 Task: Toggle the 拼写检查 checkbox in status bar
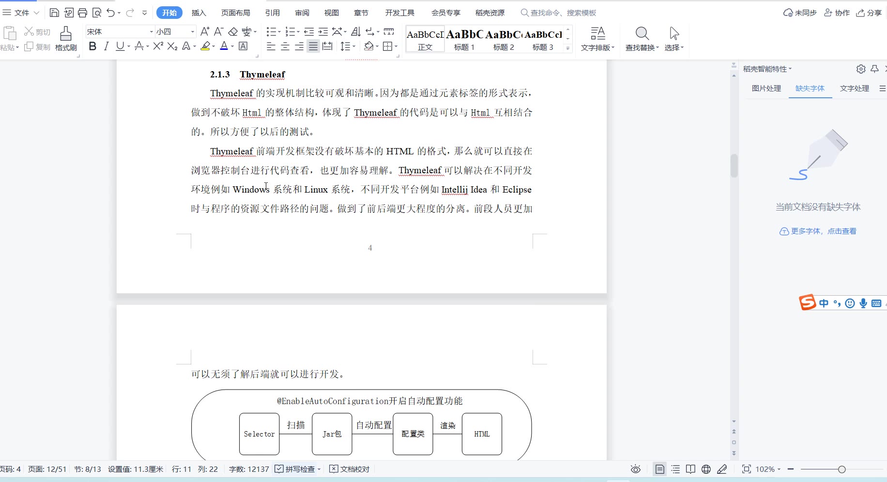[x=279, y=469]
